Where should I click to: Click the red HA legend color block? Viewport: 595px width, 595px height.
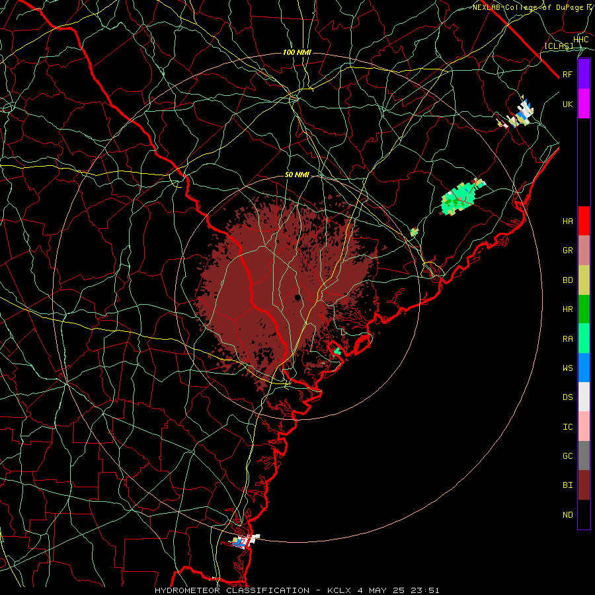point(584,221)
